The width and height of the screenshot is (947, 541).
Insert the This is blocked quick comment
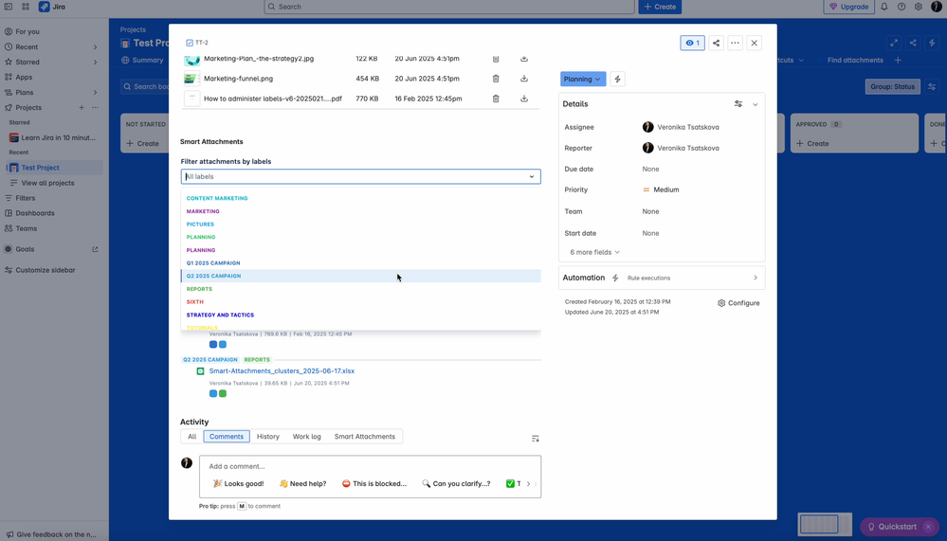coord(374,483)
